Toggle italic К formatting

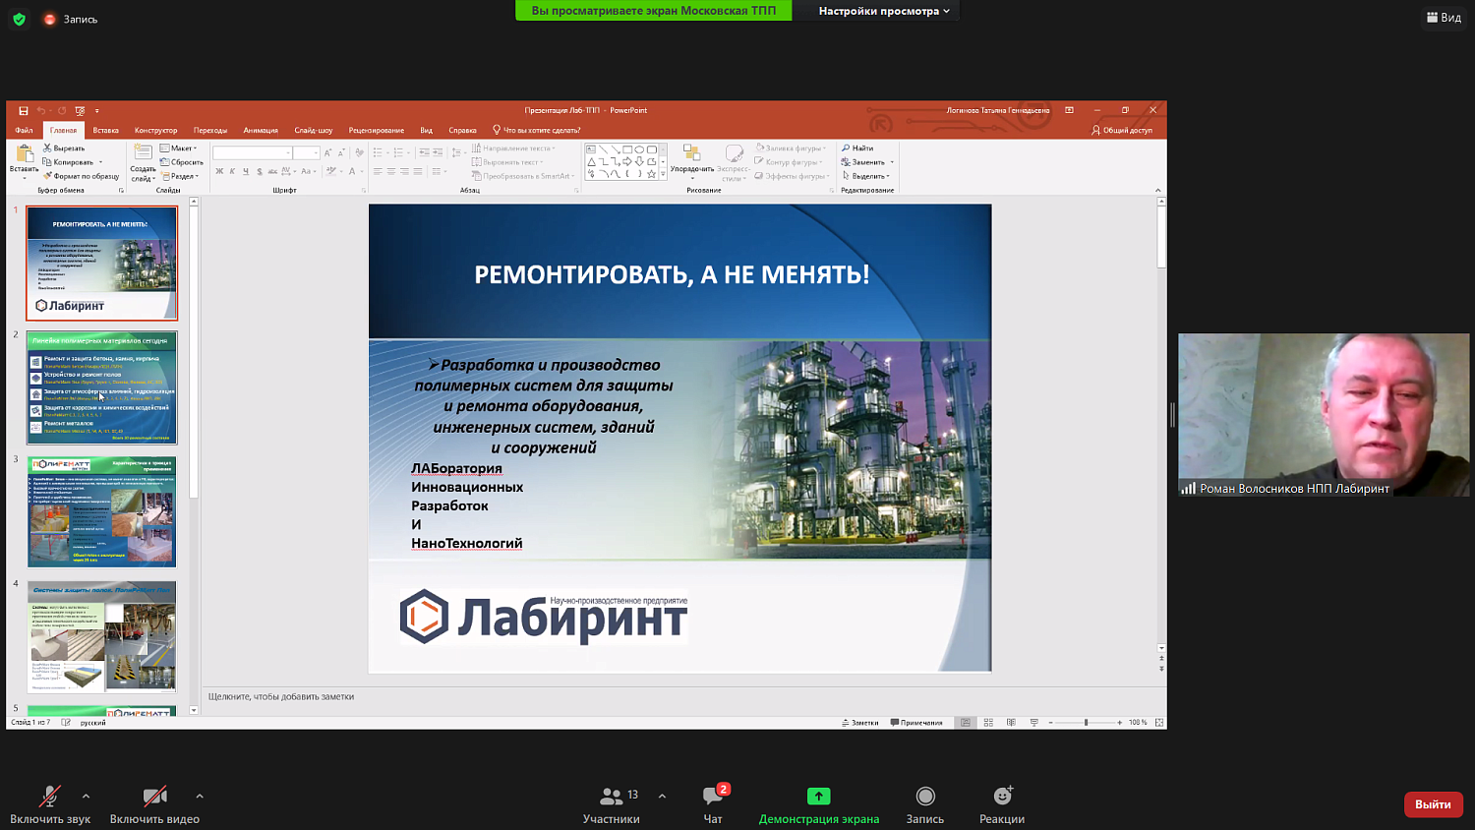coord(232,171)
